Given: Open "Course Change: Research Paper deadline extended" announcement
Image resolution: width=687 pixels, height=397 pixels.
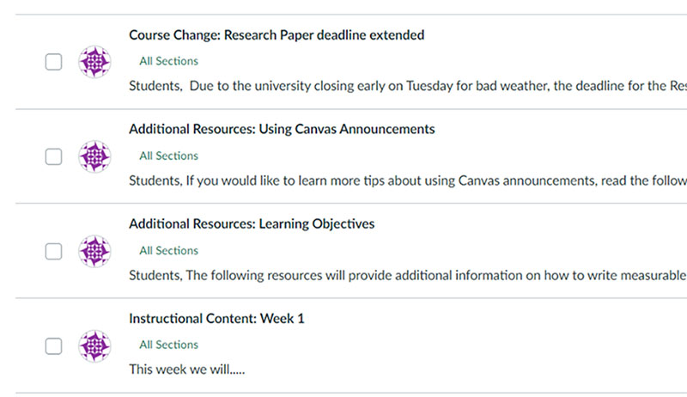Looking at the screenshot, I should (277, 35).
